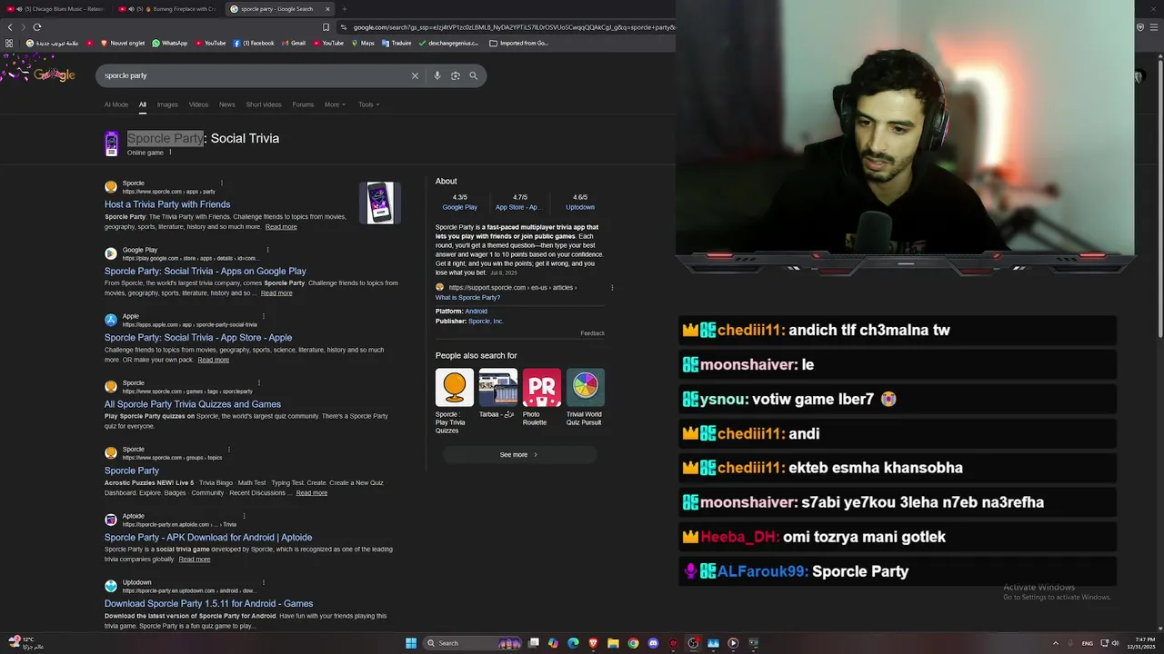This screenshot has width=1164, height=654.
Task: Open the Gmail bookmark
Action: (294, 43)
